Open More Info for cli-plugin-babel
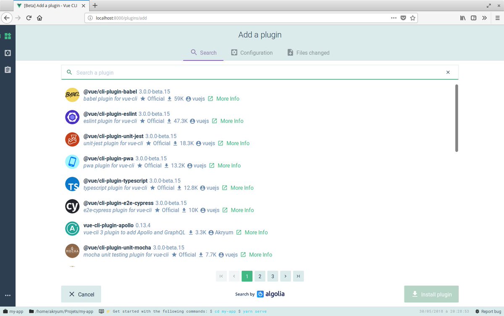This screenshot has height=316, width=504. [x=223, y=99]
